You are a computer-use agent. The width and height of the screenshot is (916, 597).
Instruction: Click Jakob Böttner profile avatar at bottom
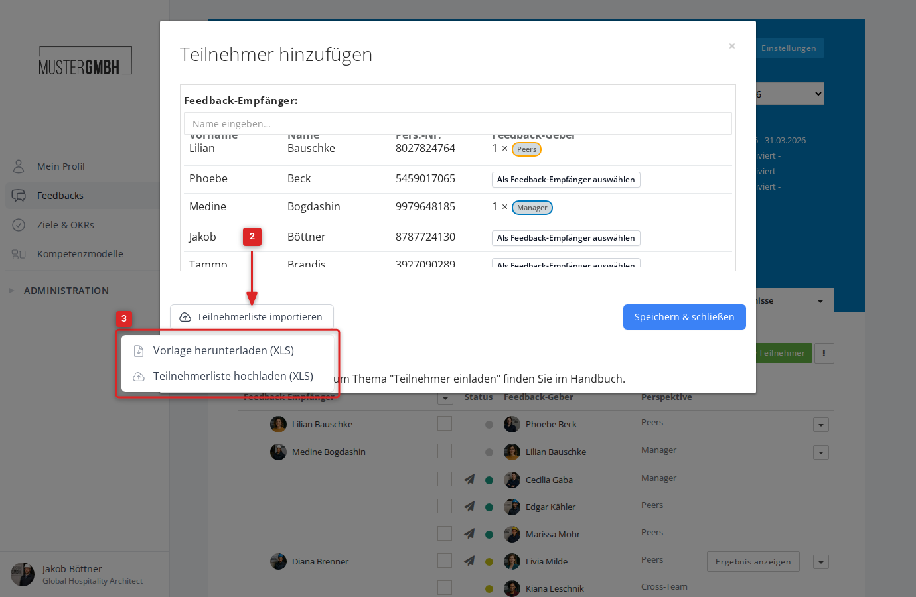tap(23, 574)
